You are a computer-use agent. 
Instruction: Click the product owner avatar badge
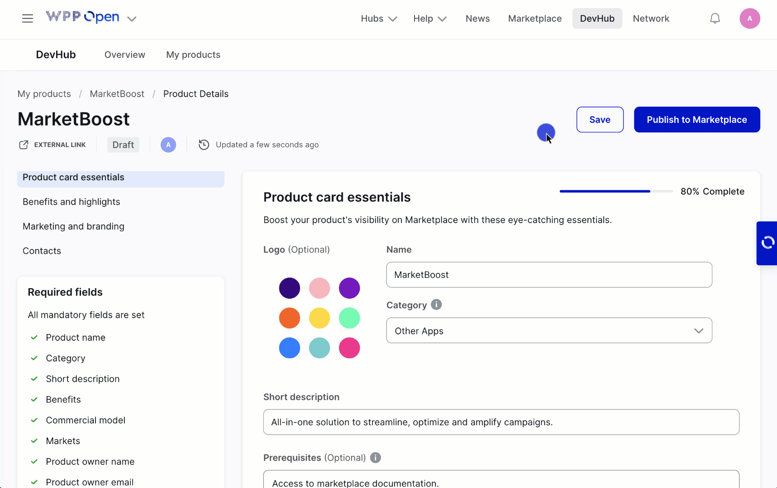pyautogui.click(x=168, y=145)
